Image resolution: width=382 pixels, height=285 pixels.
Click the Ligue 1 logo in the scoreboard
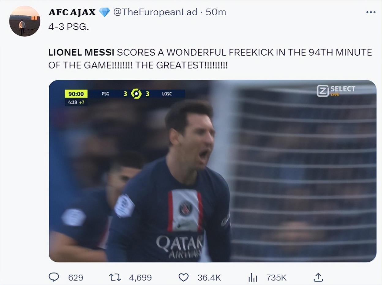(136, 94)
